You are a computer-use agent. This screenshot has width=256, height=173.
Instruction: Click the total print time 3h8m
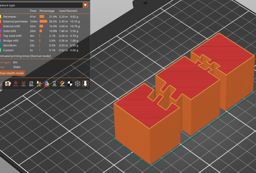[x=17, y=67]
